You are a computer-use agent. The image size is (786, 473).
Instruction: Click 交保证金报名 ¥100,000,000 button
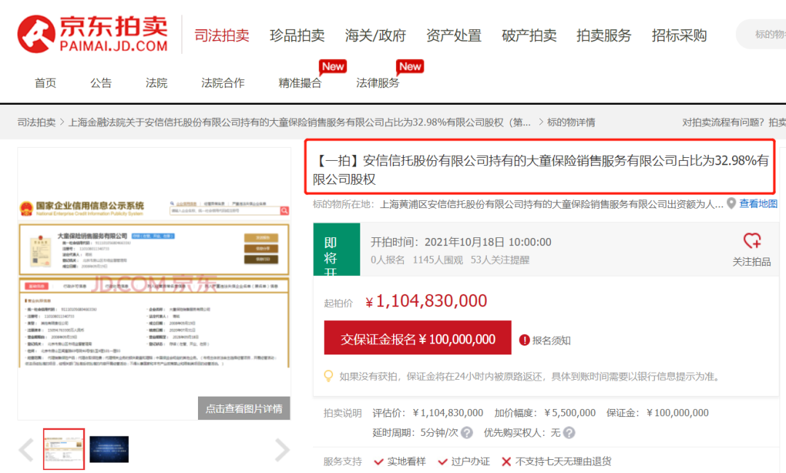pos(418,338)
